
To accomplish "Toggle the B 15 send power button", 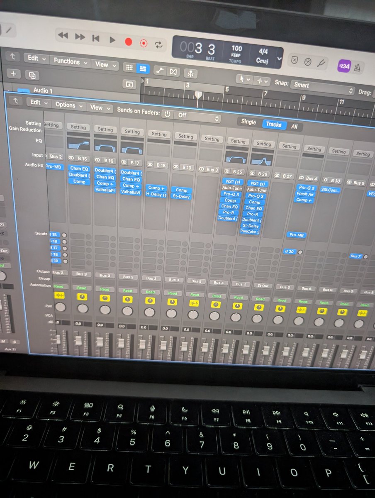I will pyautogui.click(x=64, y=235).
